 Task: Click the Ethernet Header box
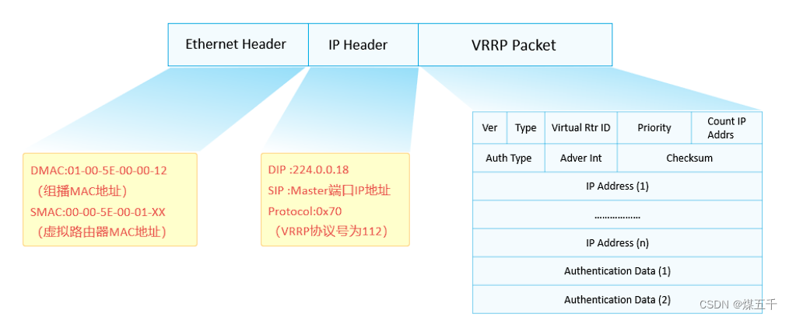coord(238,44)
